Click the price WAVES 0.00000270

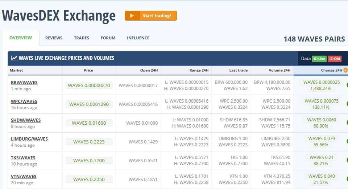89,85
